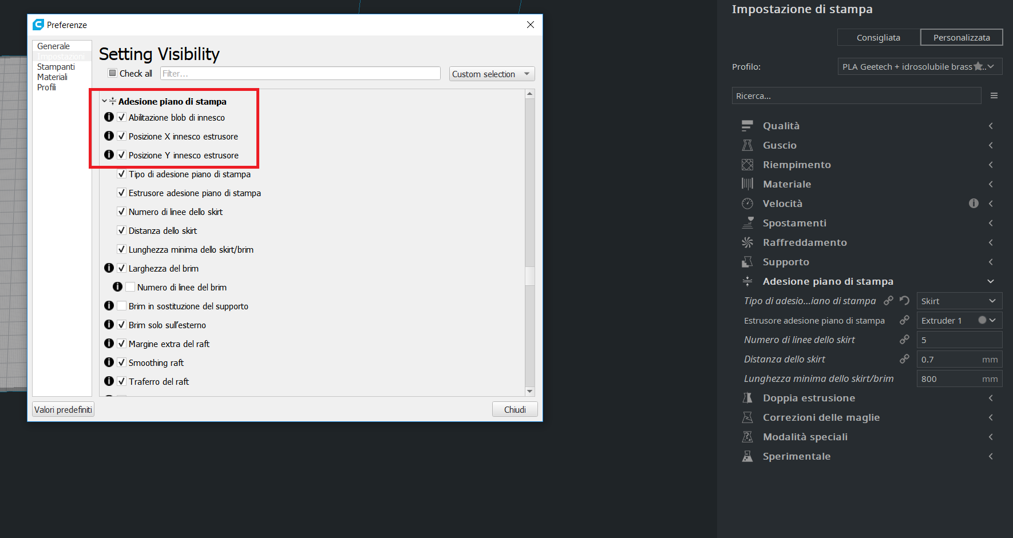Click info icon beside Traferro del raft
Image resolution: width=1013 pixels, height=538 pixels.
[109, 381]
